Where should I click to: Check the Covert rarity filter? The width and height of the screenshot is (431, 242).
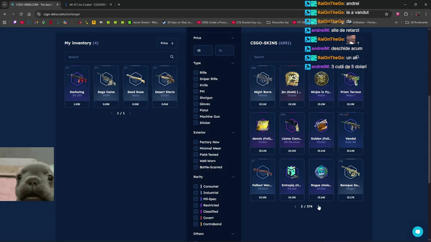coord(196,218)
